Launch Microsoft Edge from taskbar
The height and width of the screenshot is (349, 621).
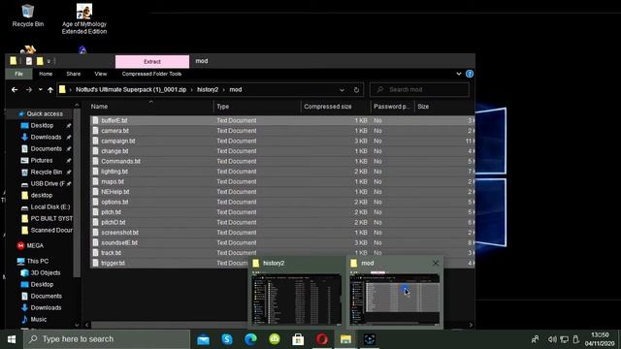[250, 339]
